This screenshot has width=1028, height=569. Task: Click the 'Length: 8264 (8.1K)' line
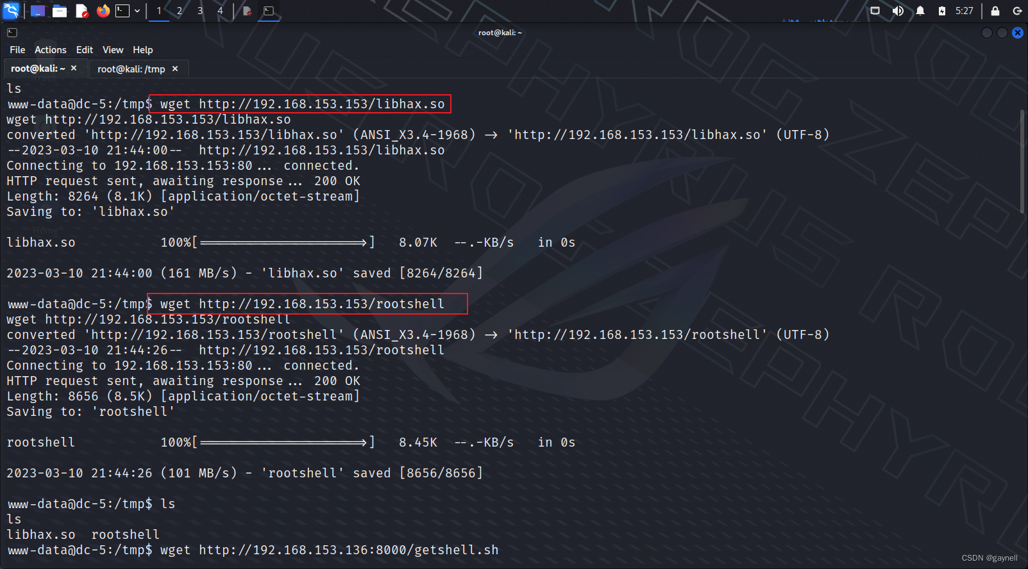(183, 196)
